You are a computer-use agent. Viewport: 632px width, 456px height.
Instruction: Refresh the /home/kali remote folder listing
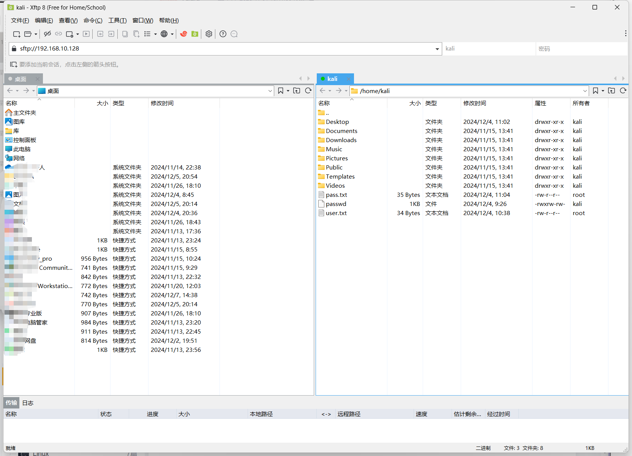623,91
